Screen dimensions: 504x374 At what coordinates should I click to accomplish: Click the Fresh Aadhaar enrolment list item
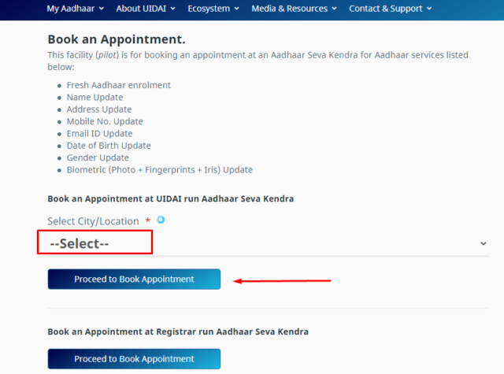pos(119,85)
